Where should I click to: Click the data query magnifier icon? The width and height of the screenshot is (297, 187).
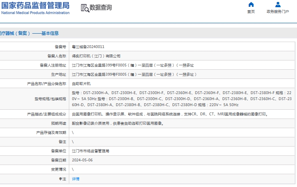[x=85, y=8]
